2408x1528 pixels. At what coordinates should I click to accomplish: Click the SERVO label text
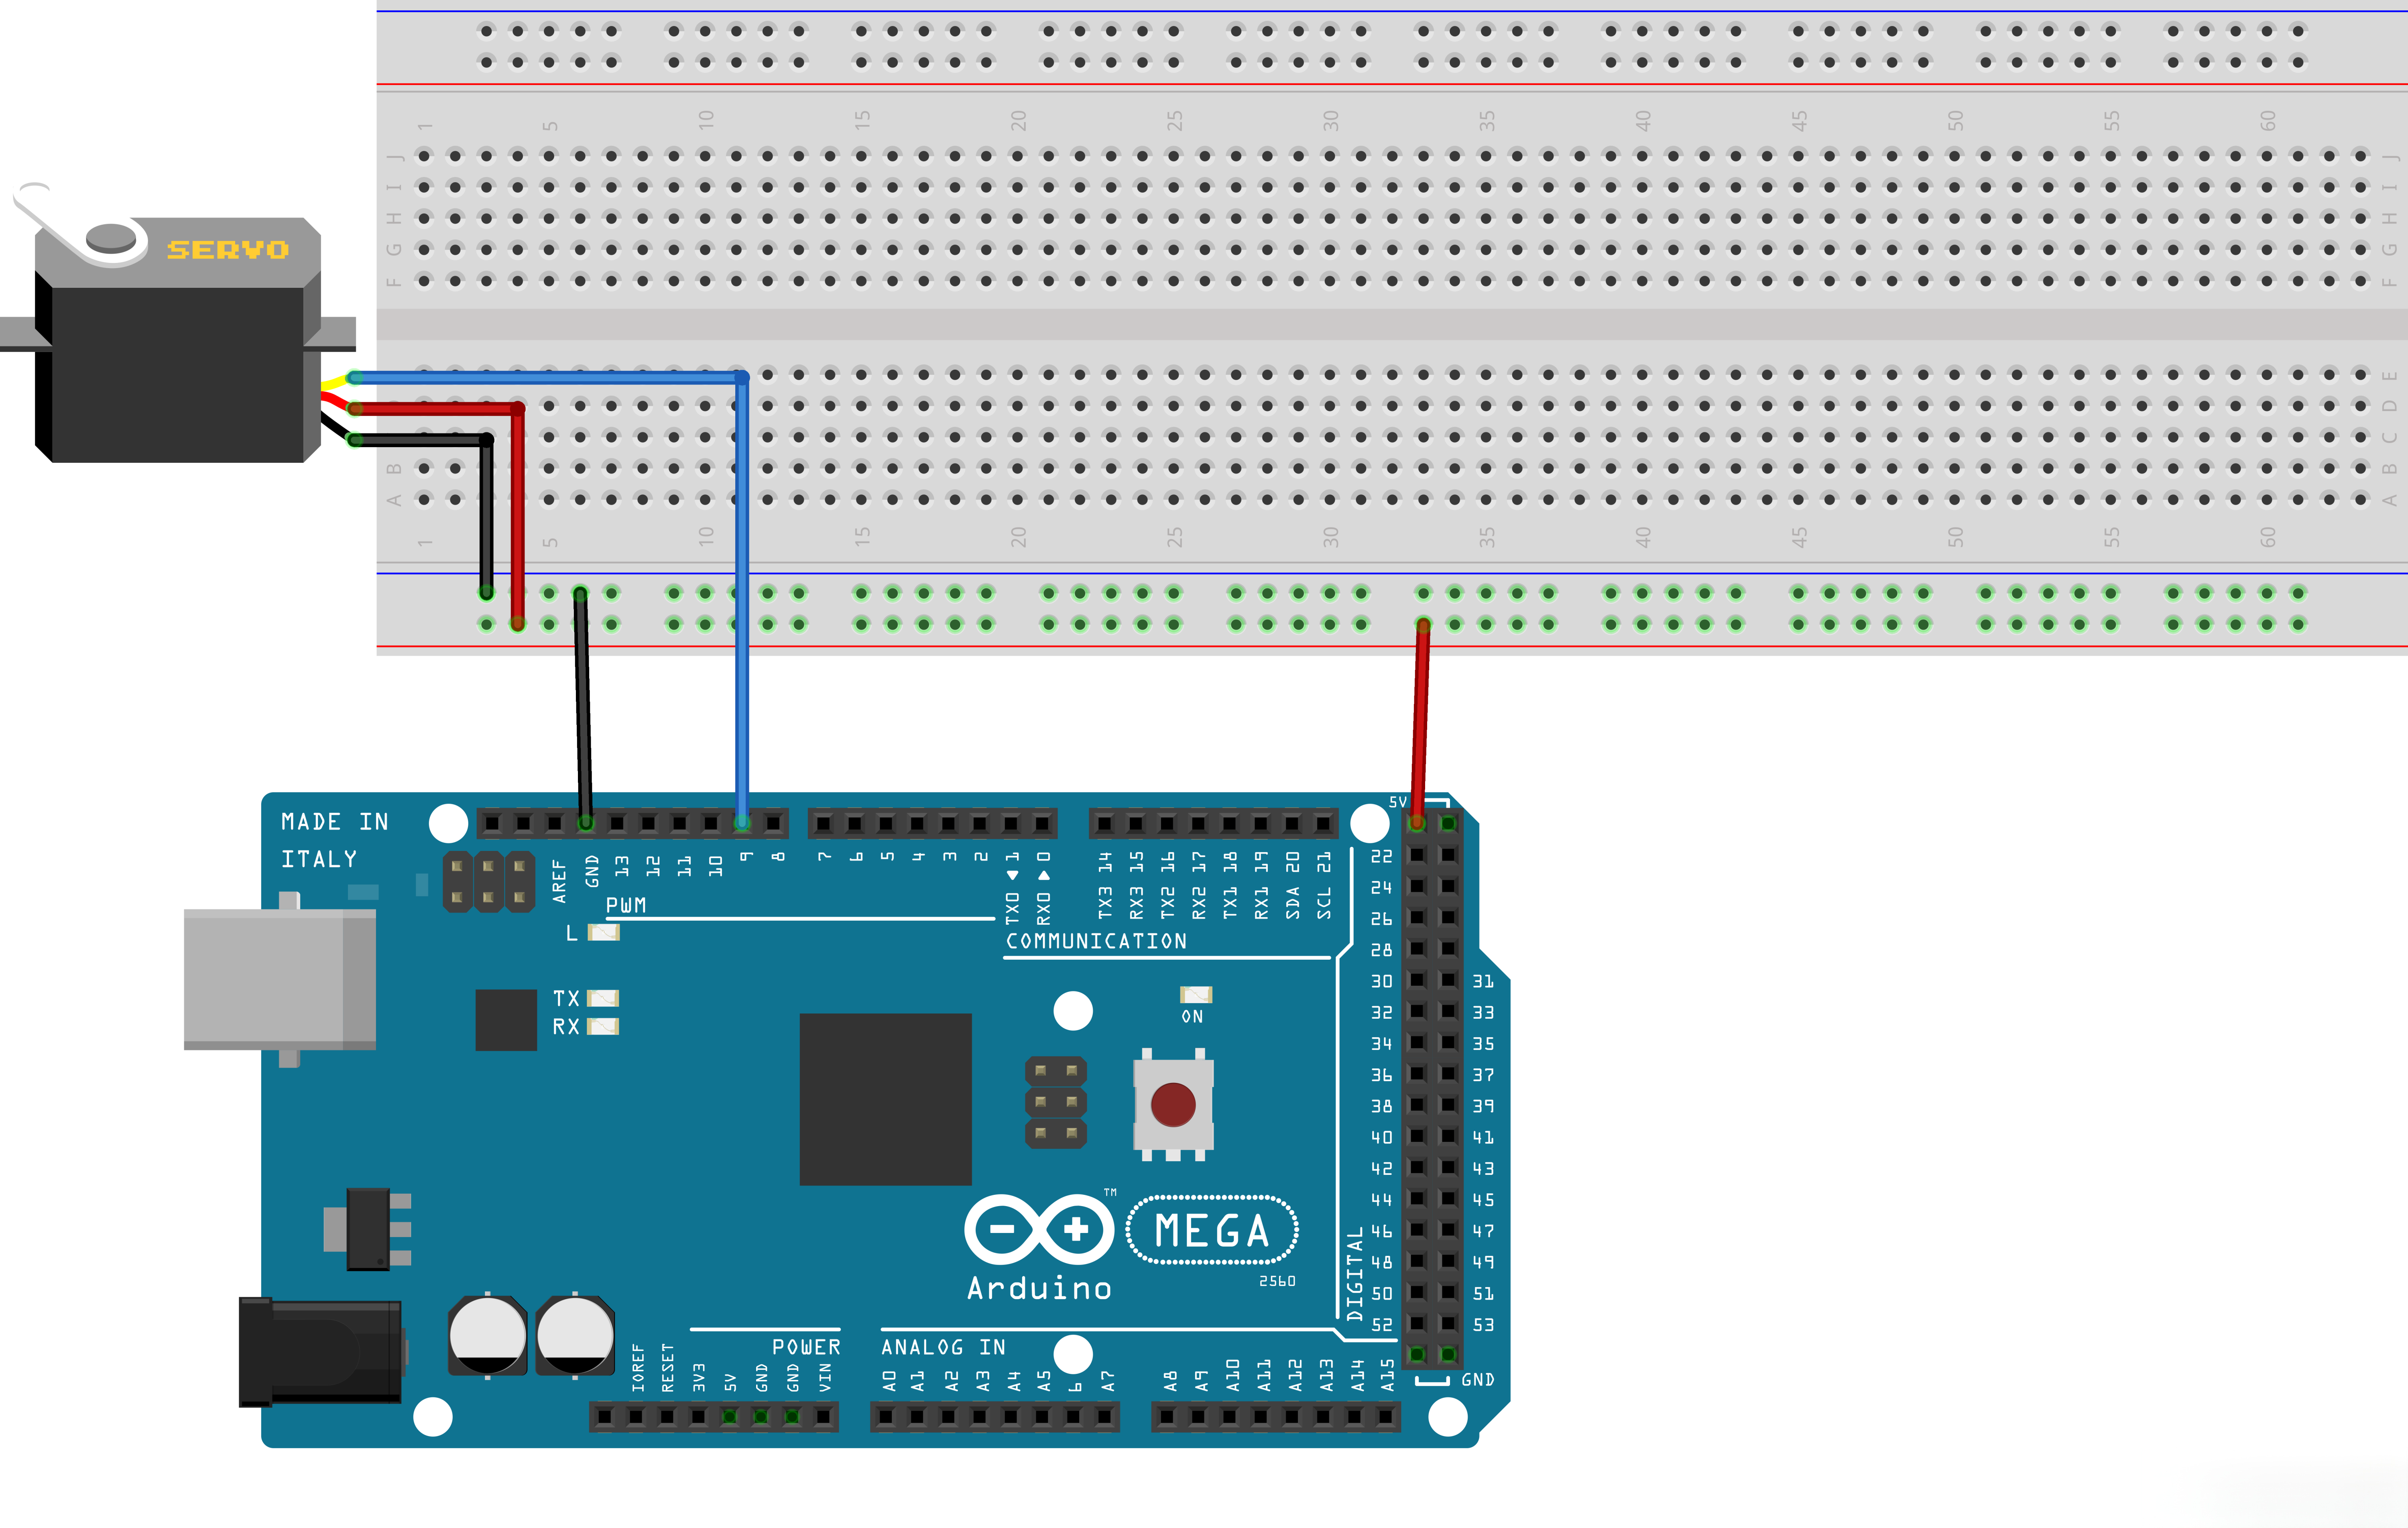[228, 250]
